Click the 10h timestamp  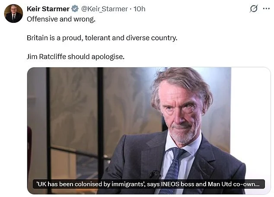pyautogui.click(x=140, y=9)
